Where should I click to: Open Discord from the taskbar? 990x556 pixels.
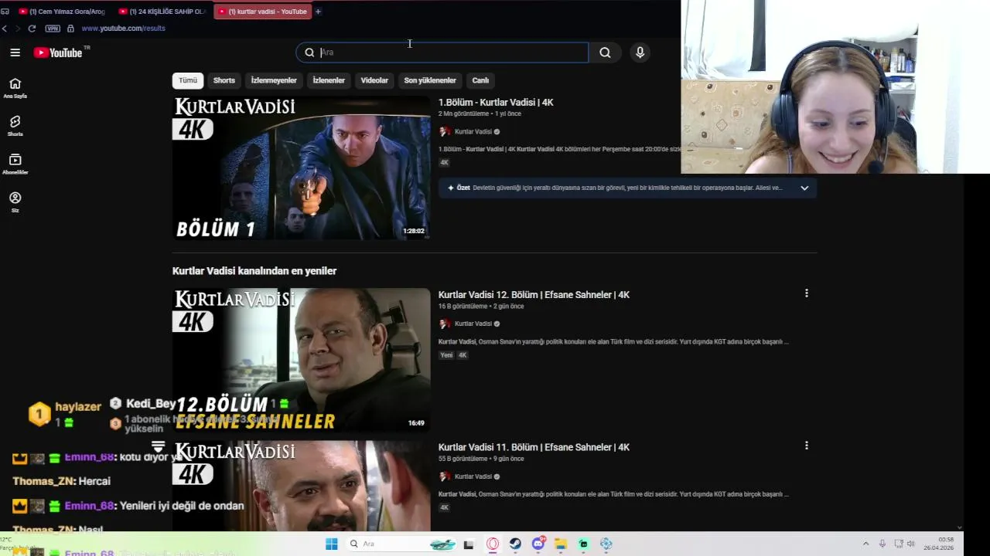coord(538,544)
